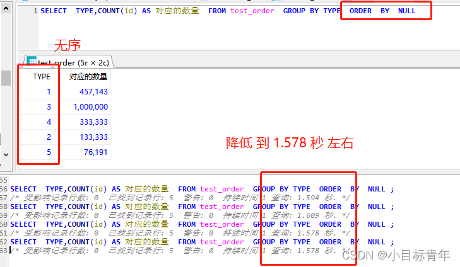
Task: Click the log line 62 SELECT statement
Action: coord(202,242)
